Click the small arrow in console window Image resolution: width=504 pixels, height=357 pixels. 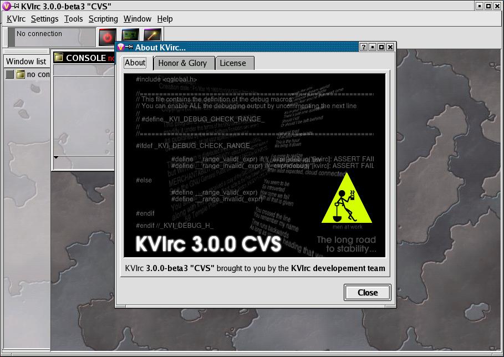pos(56,157)
